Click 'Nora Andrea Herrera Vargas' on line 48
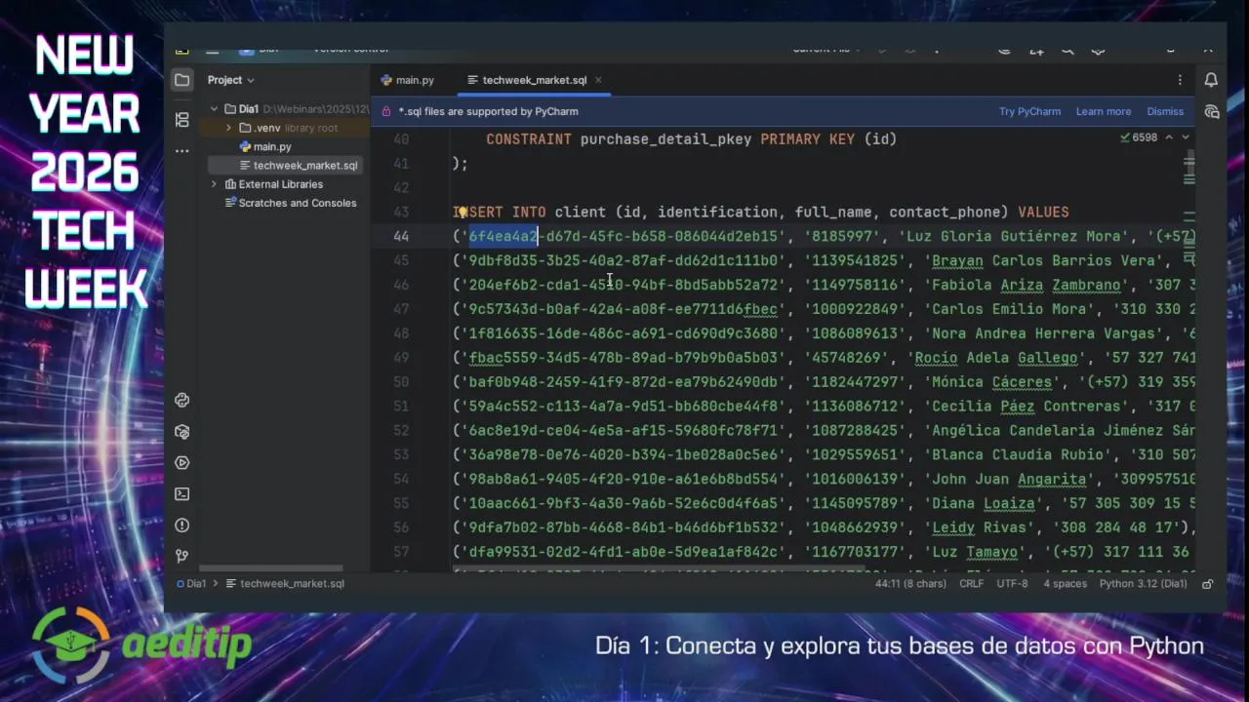 coord(1042,333)
